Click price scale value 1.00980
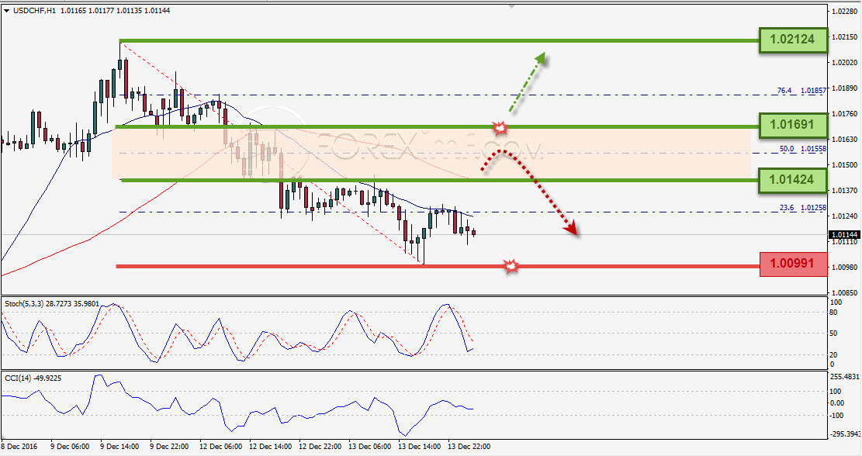 pos(845,267)
